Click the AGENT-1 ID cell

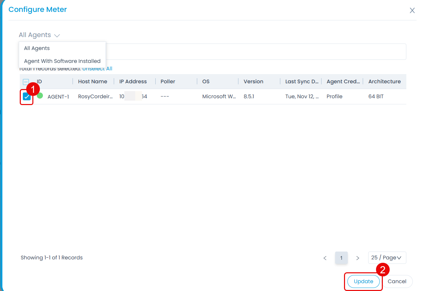[58, 97]
